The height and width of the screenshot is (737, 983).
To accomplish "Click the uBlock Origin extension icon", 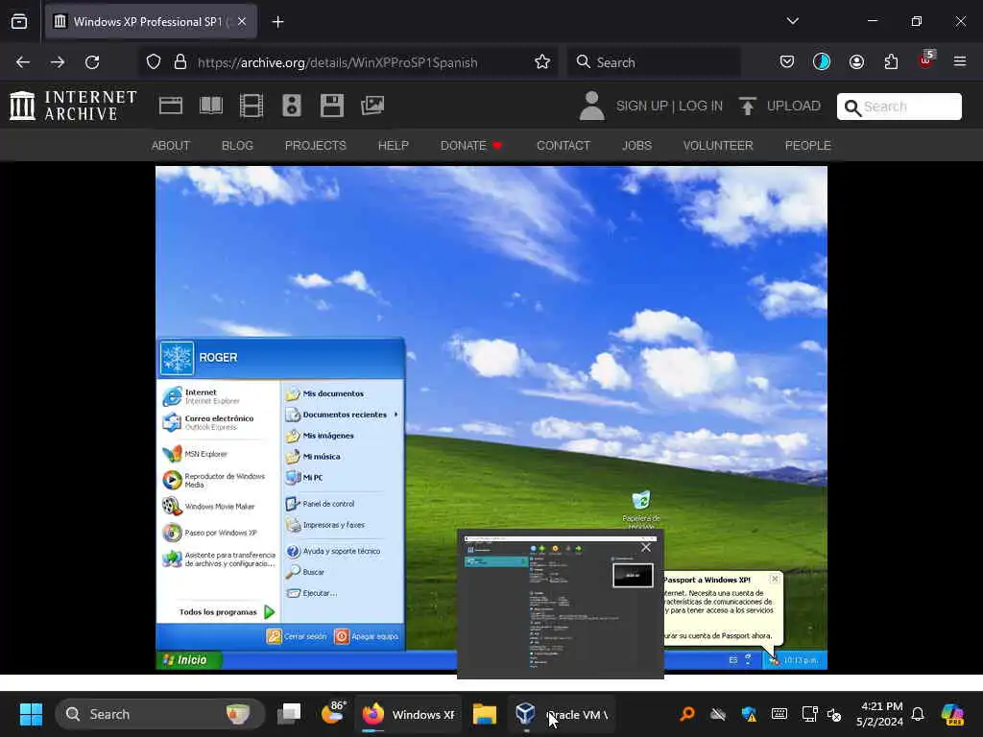I will point(926,60).
